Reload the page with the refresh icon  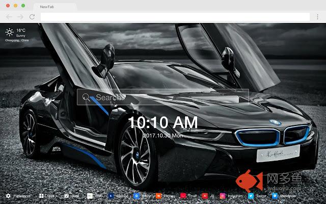(32, 17)
